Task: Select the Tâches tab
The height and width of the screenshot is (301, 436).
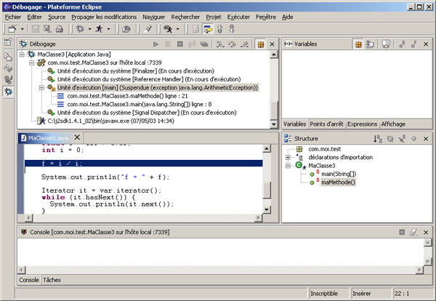Action: 52,279
